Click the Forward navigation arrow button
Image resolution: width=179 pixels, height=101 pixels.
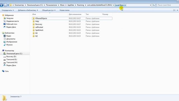pyautogui.click(x=5, y=5)
